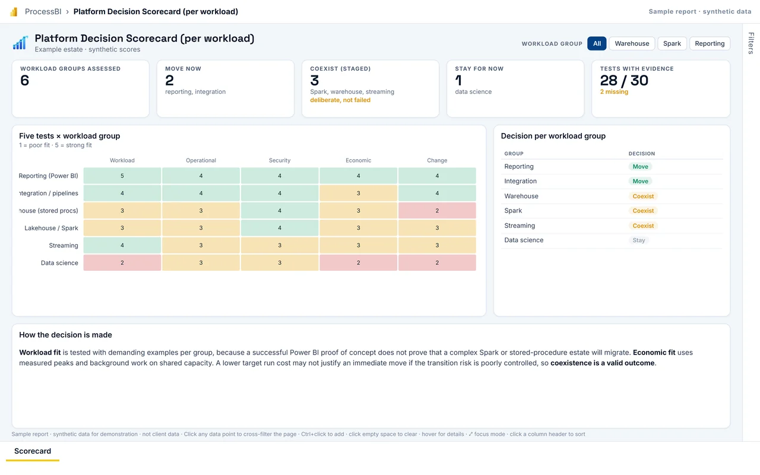Select the All workload group filter
The width and height of the screenshot is (760, 475).
click(597, 43)
